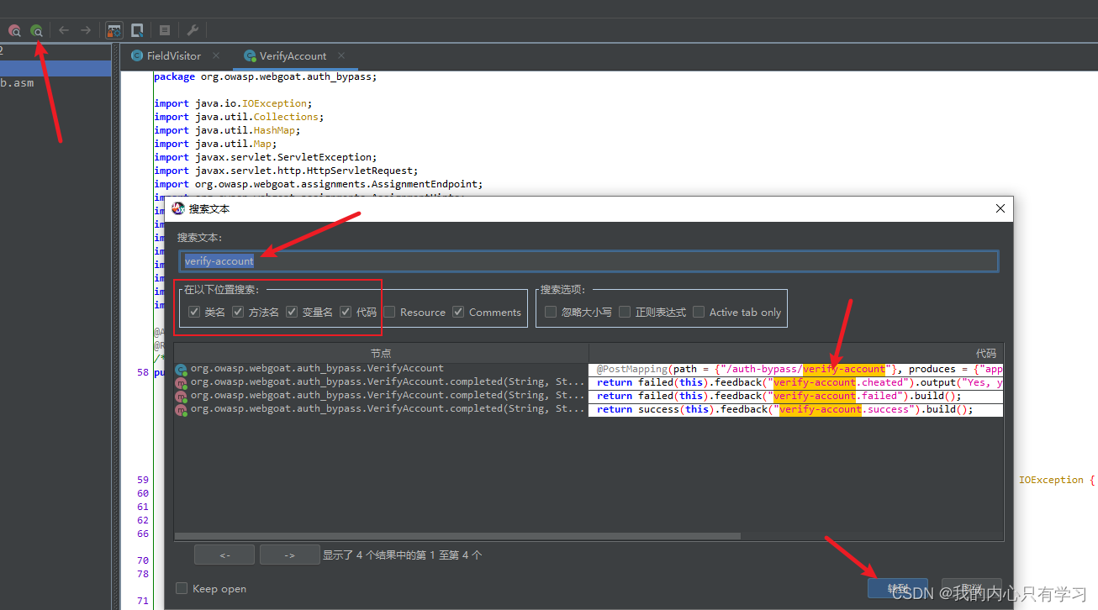Select the verify-account.cheated code result
This screenshot has height=610, width=1098.
(x=796, y=382)
